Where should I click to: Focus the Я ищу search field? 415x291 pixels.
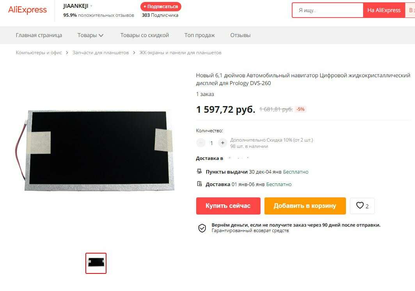[x=328, y=10]
